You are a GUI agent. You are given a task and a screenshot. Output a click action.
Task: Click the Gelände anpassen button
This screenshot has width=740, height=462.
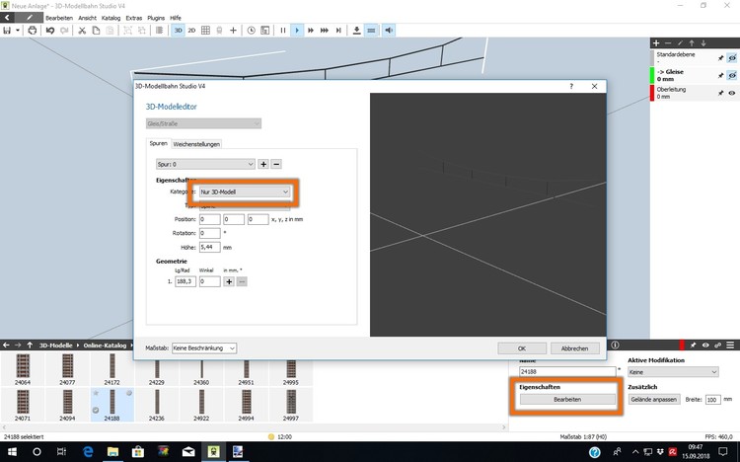pos(654,399)
